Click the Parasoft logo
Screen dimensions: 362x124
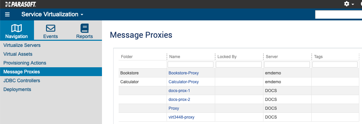pos(20,4)
